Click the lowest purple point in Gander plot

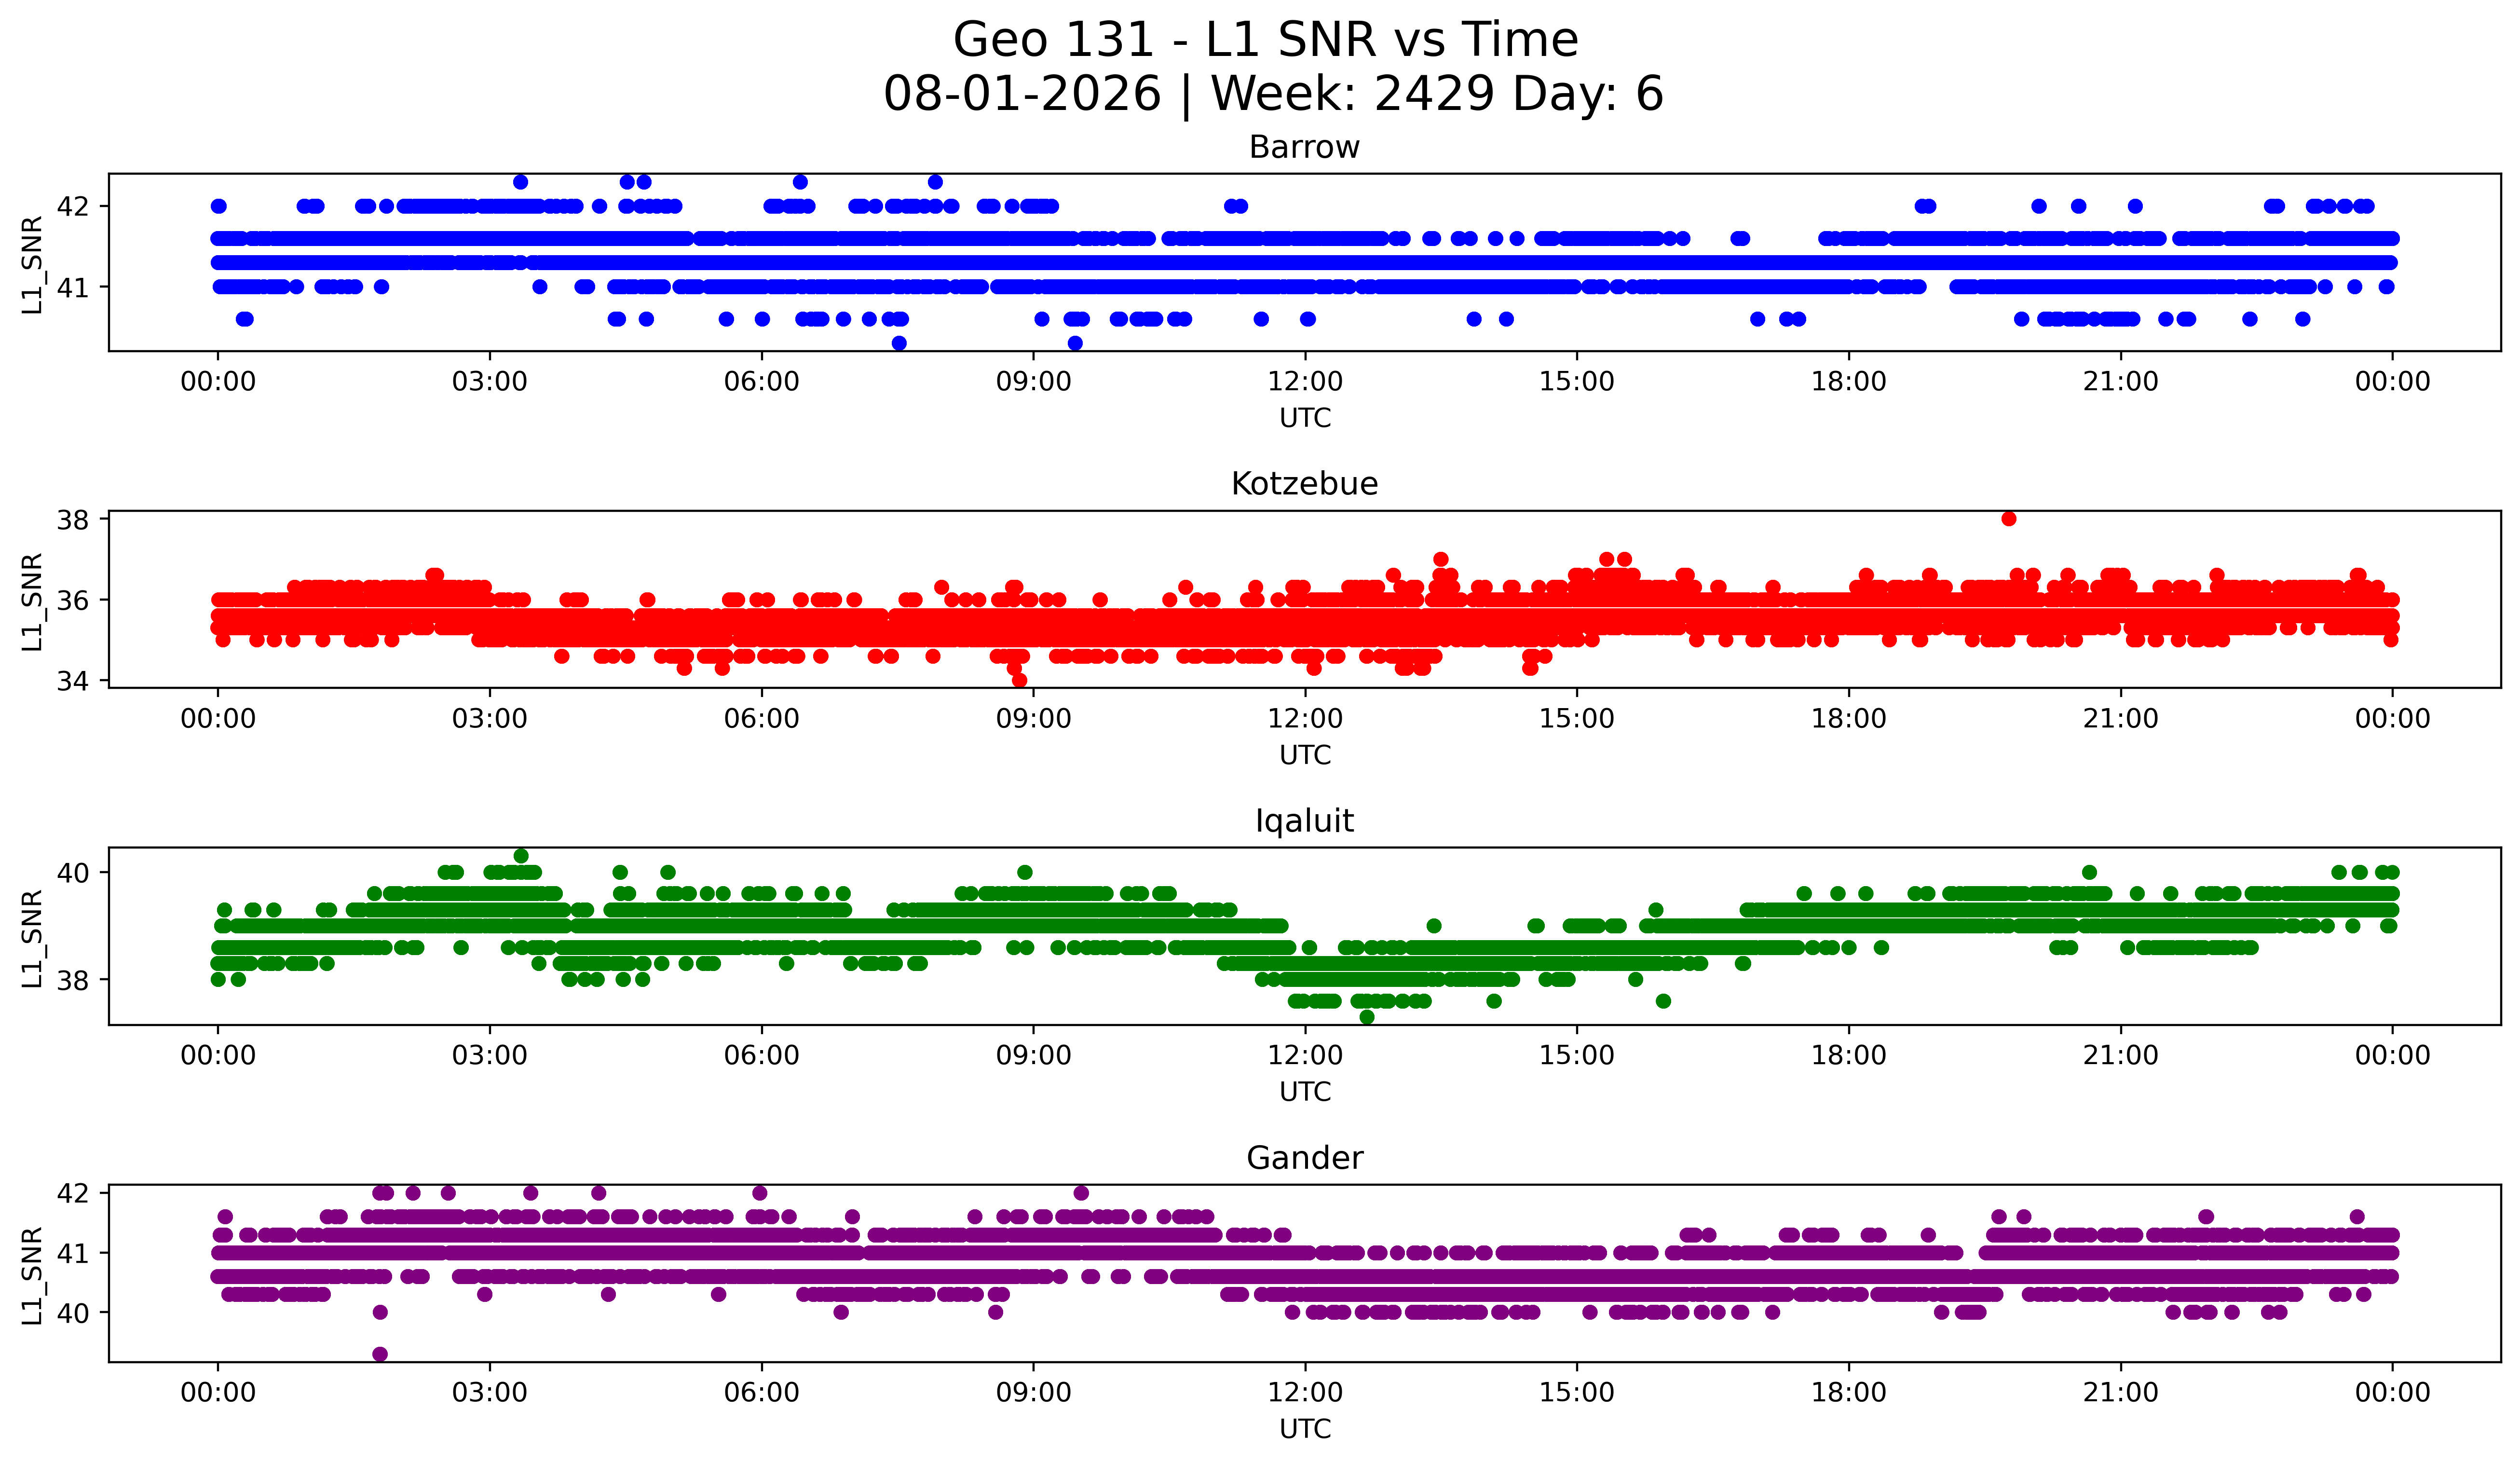click(x=380, y=1354)
